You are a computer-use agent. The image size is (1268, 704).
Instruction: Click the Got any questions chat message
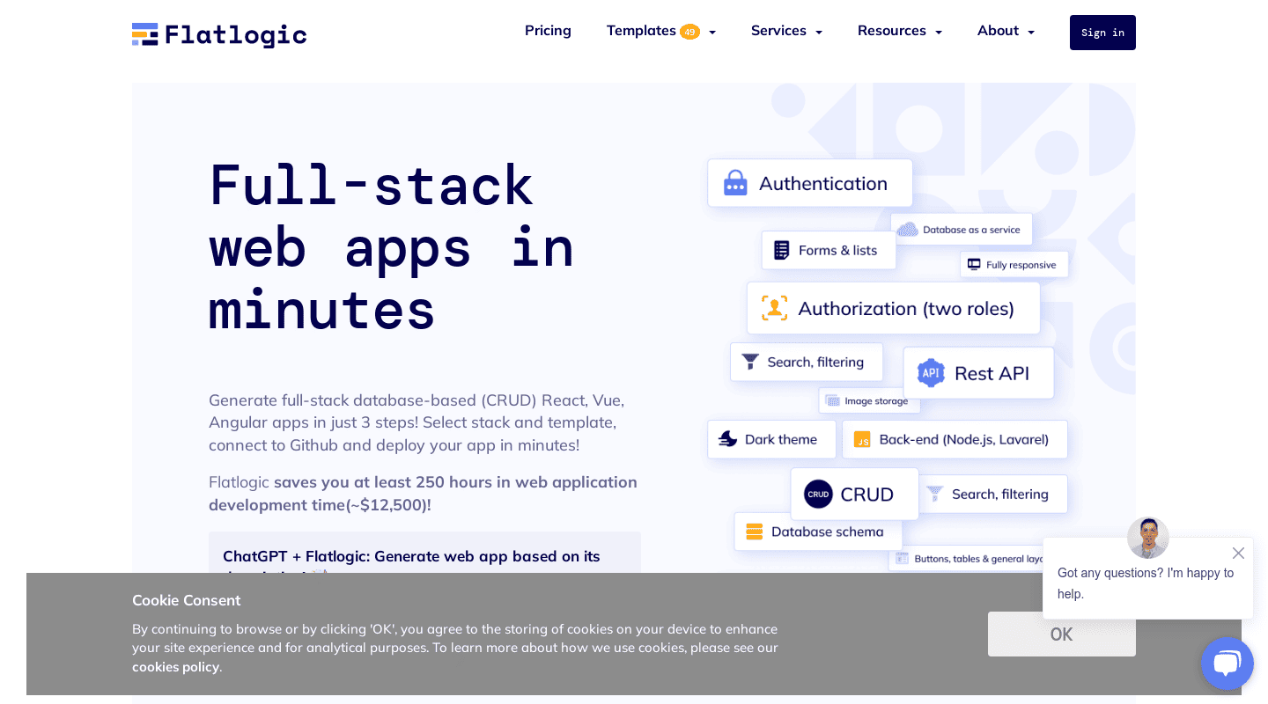(x=1145, y=583)
